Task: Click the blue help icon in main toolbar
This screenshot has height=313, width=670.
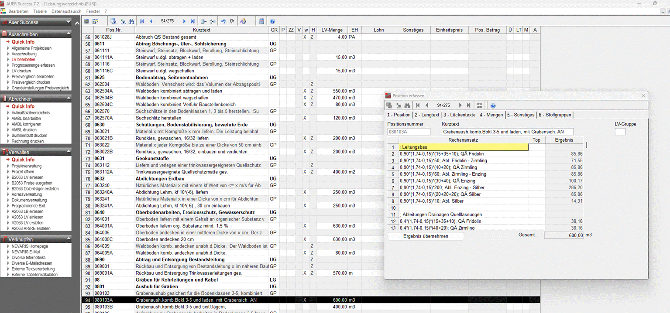Action: (273, 21)
